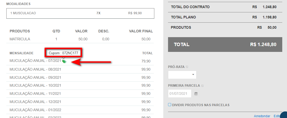
Task: Open the calendar picker for Primeira Parcela
Action: [196, 94]
